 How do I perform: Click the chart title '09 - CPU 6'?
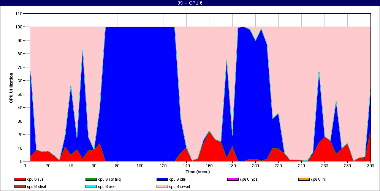click(x=190, y=3)
